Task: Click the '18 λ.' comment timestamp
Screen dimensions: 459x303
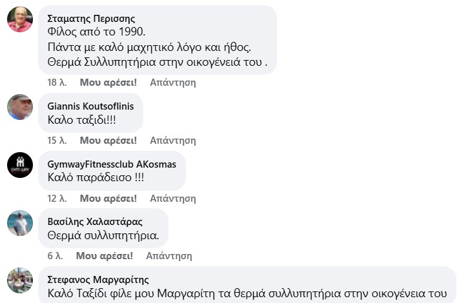Action: tap(57, 83)
